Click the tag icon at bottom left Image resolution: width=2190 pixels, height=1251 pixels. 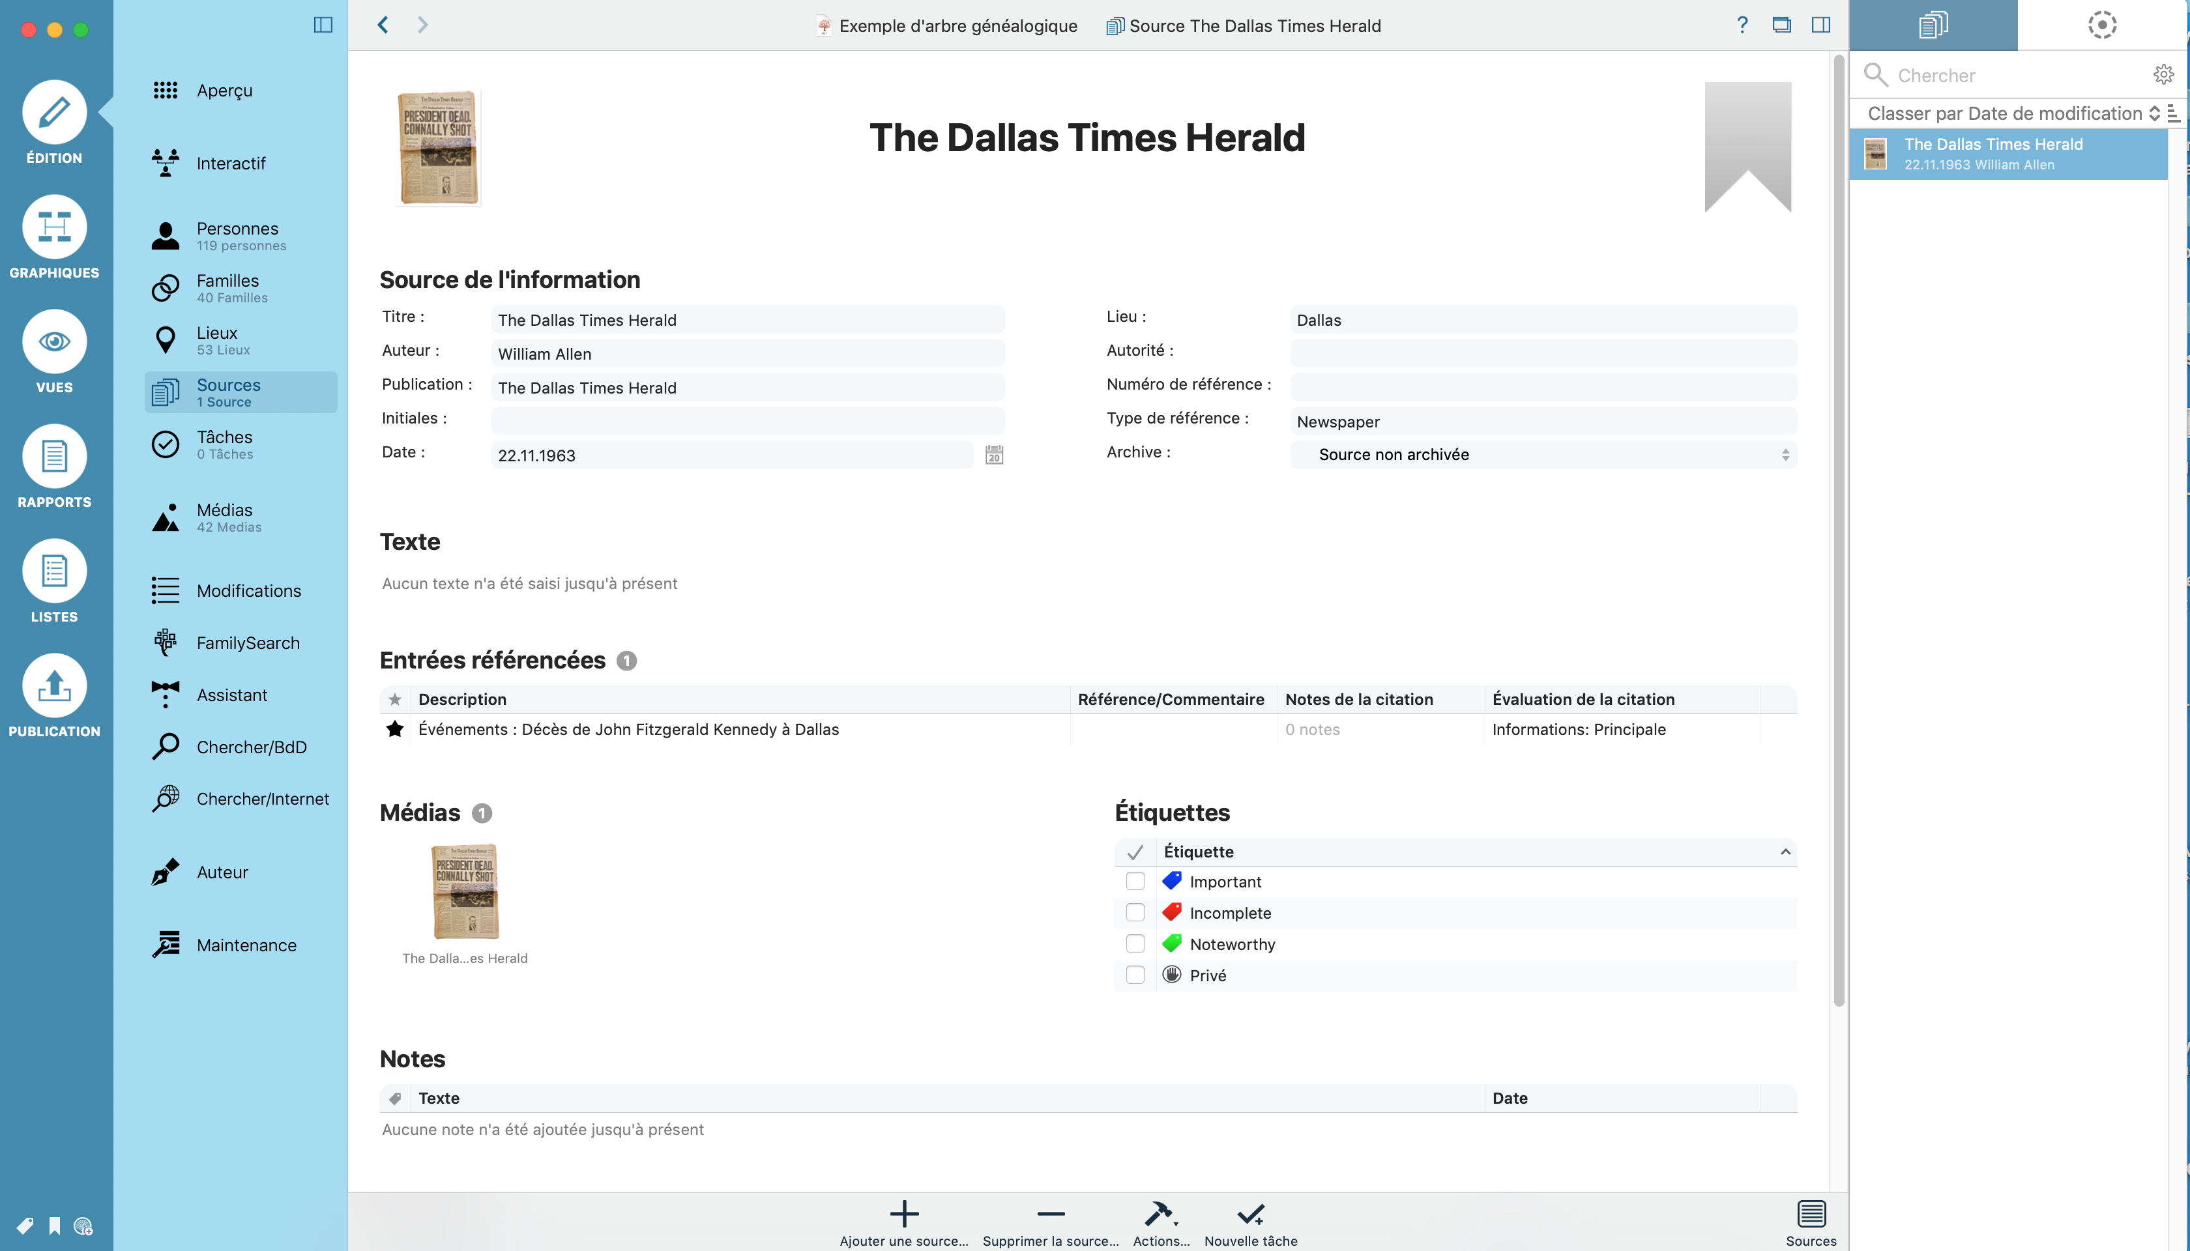coord(25,1225)
